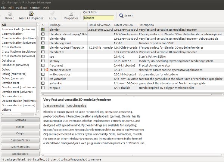Click the Architecture filter button
The width and height of the screenshot is (224, 162).
(x=20, y=154)
